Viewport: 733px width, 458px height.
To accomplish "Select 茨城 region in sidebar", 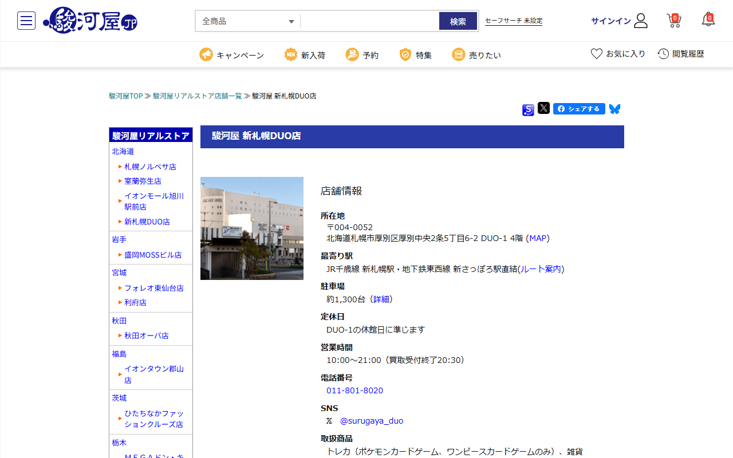I will [x=119, y=398].
